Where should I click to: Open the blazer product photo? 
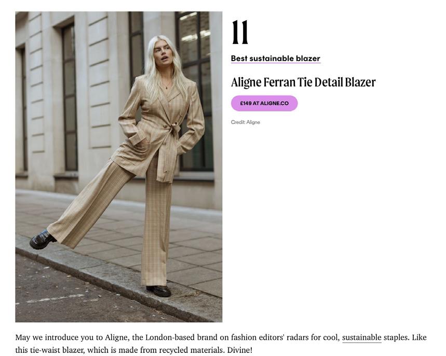pyautogui.click(x=118, y=167)
